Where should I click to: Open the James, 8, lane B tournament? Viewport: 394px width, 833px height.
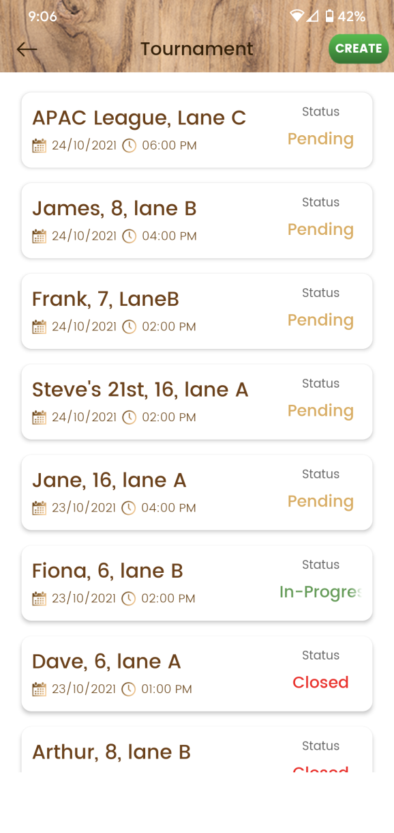197,221
